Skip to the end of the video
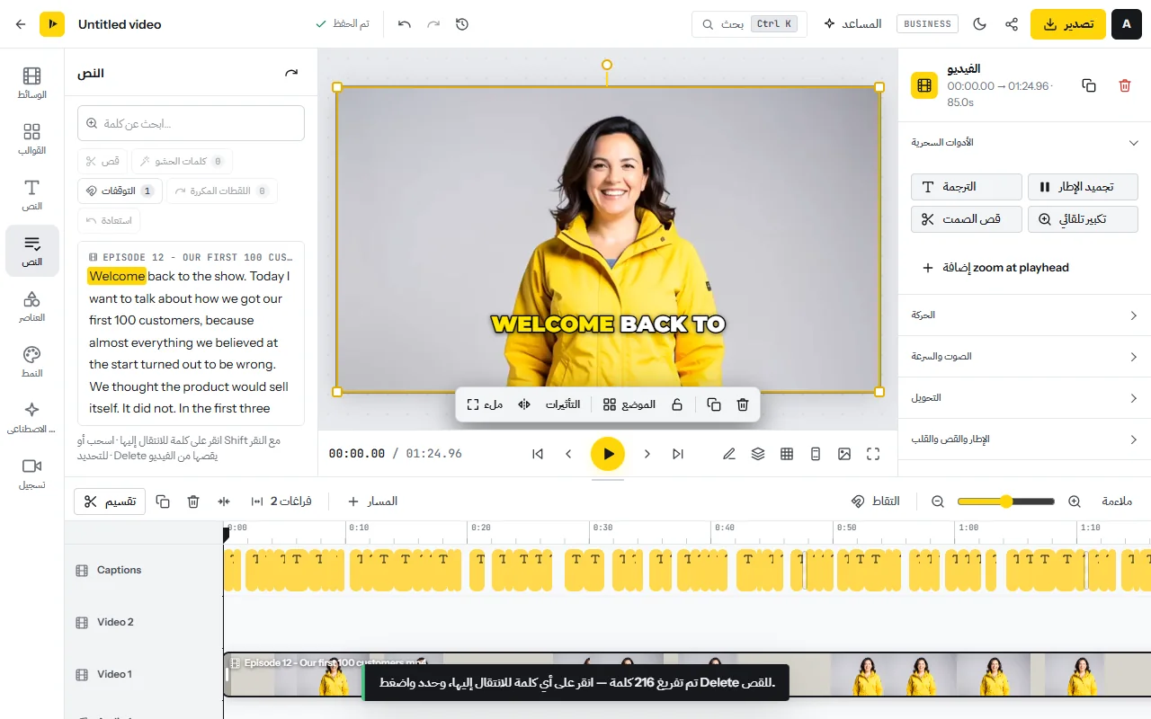Image resolution: width=1151 pixels, height=719 pixels. [678, 454]
